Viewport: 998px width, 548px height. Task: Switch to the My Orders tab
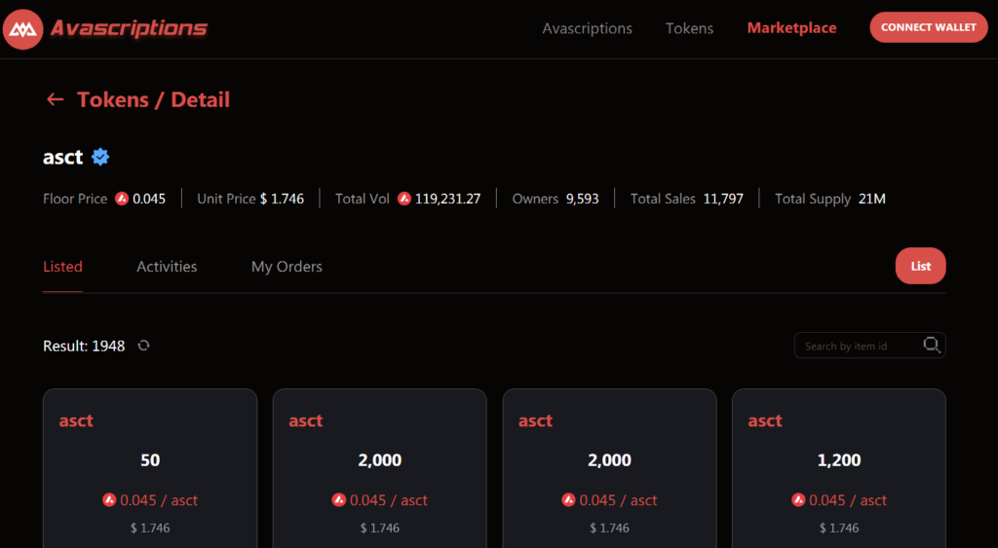(287, 267)
